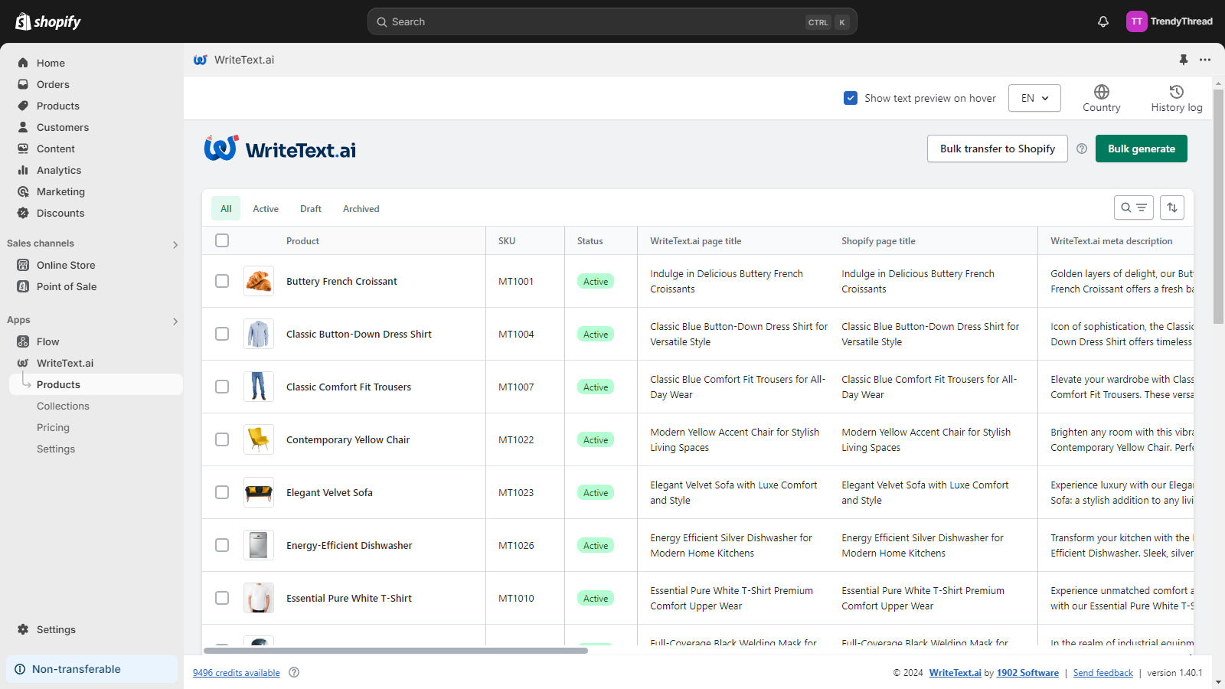
Task: Check Contemporary Yellow Chair row
Action: (222, 439)
